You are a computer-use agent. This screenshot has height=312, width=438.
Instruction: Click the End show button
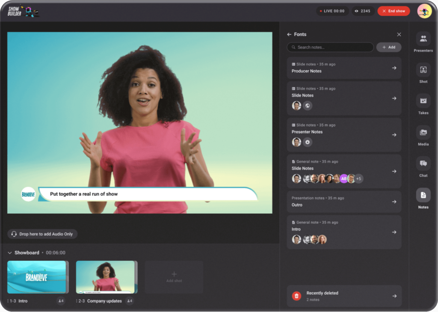[393, 11]
